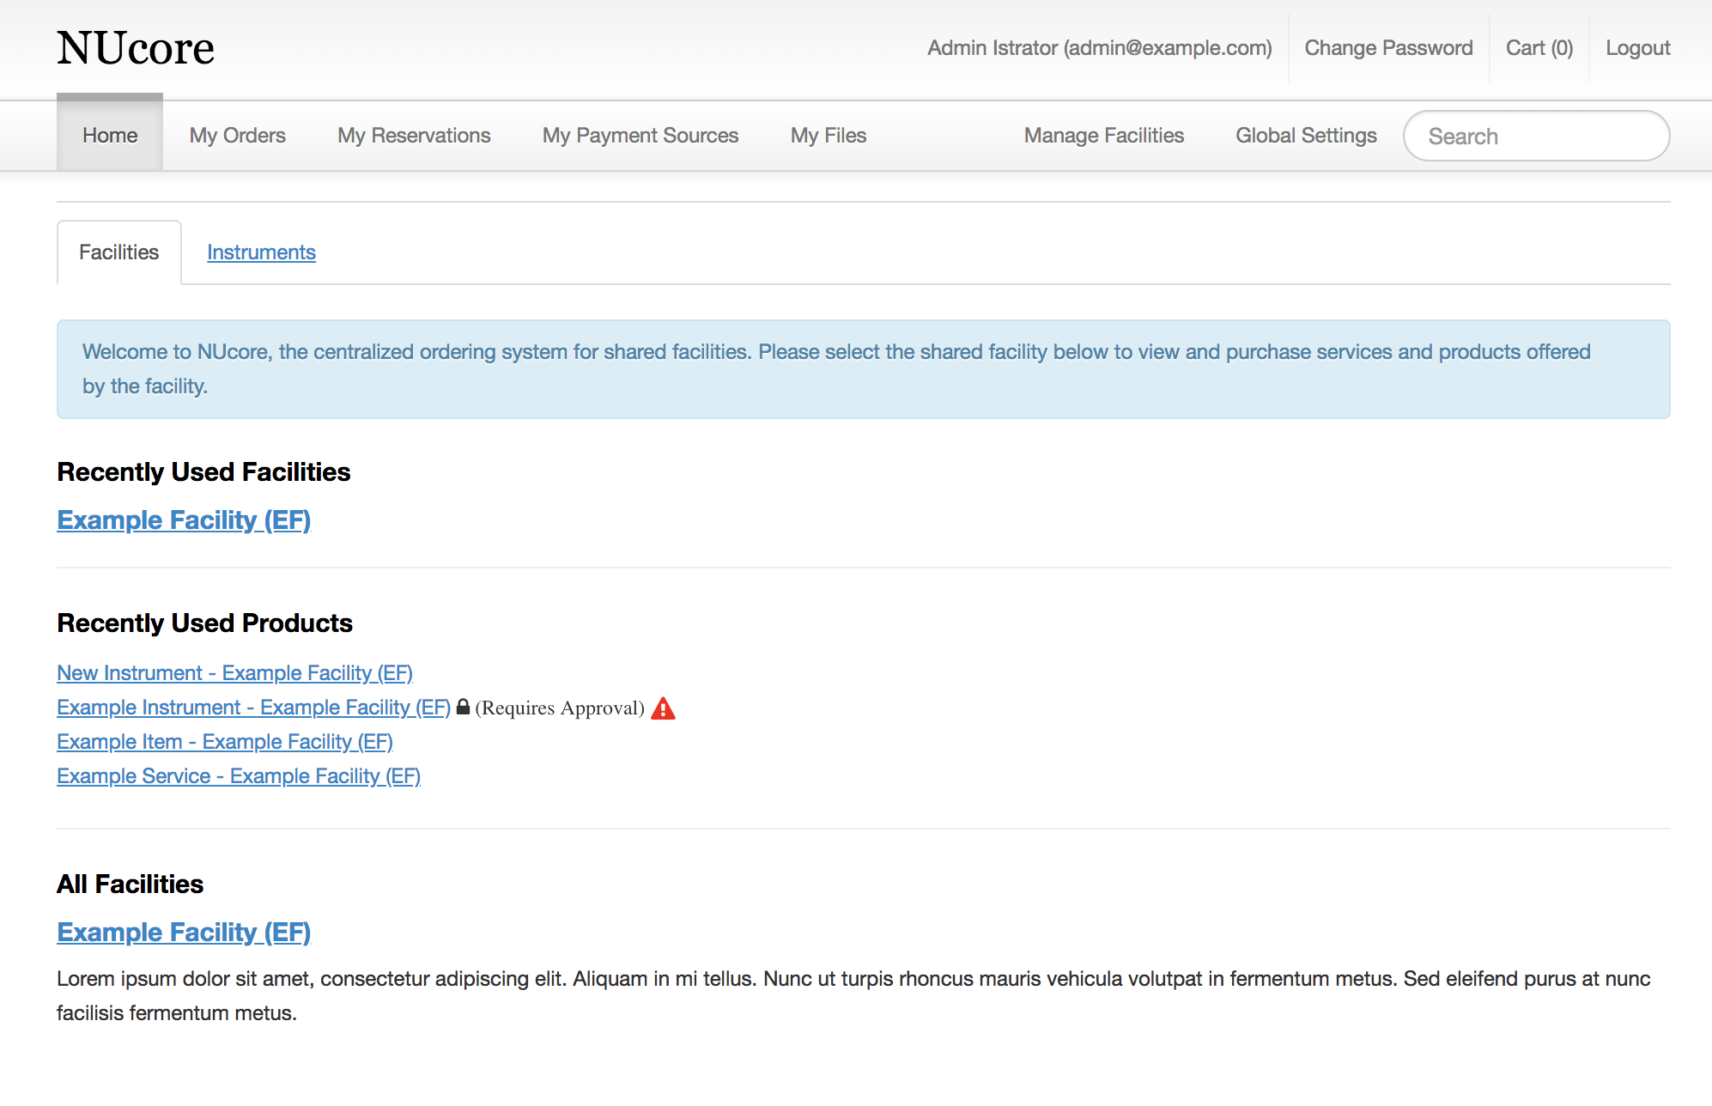The height and width of the screenshot is (1106, 1712).
Task: Go to My Orders
Action: (237, 136)
